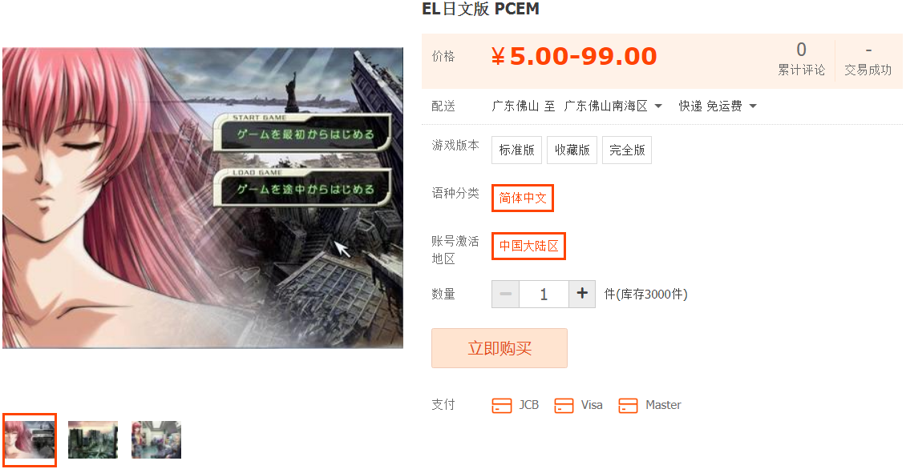This screenshot has height=469, width=906.
Task: Click the 立即购买 buy now button
Action: pos(500,348)
